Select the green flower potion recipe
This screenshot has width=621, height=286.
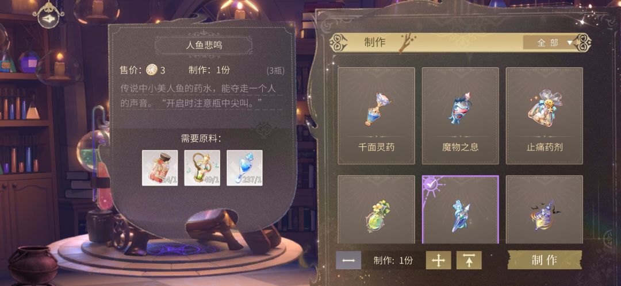point(376,210)
